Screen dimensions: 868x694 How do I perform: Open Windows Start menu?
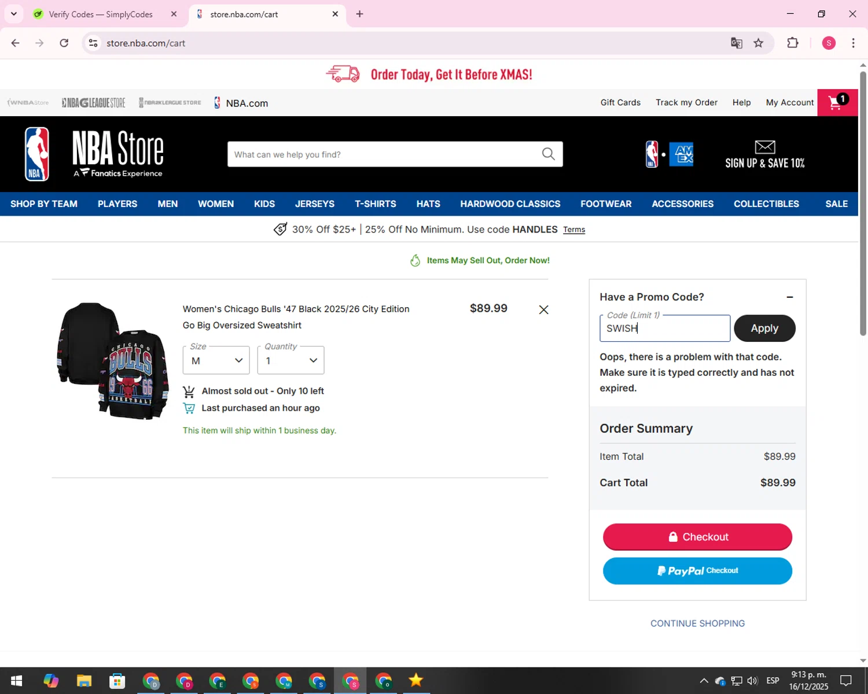tap(16, 681)
